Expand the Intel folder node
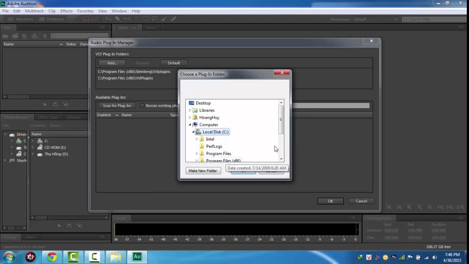This screenshot has height=264, width=469. pyautogui.click(x=197, y=139)
